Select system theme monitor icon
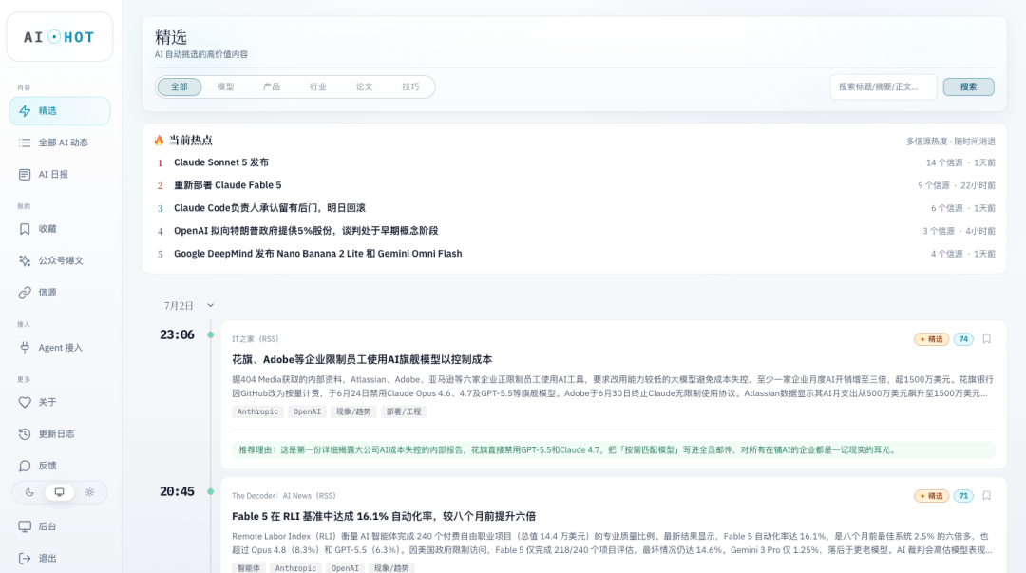The image size is (1026, 573). pyautogui.click(x=60, y=492)
